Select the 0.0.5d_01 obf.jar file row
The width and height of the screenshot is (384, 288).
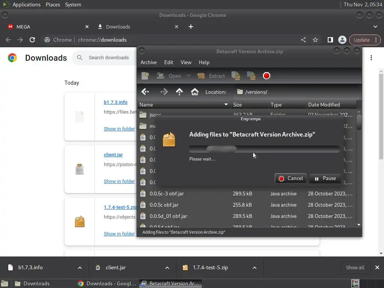click(247, 216)
